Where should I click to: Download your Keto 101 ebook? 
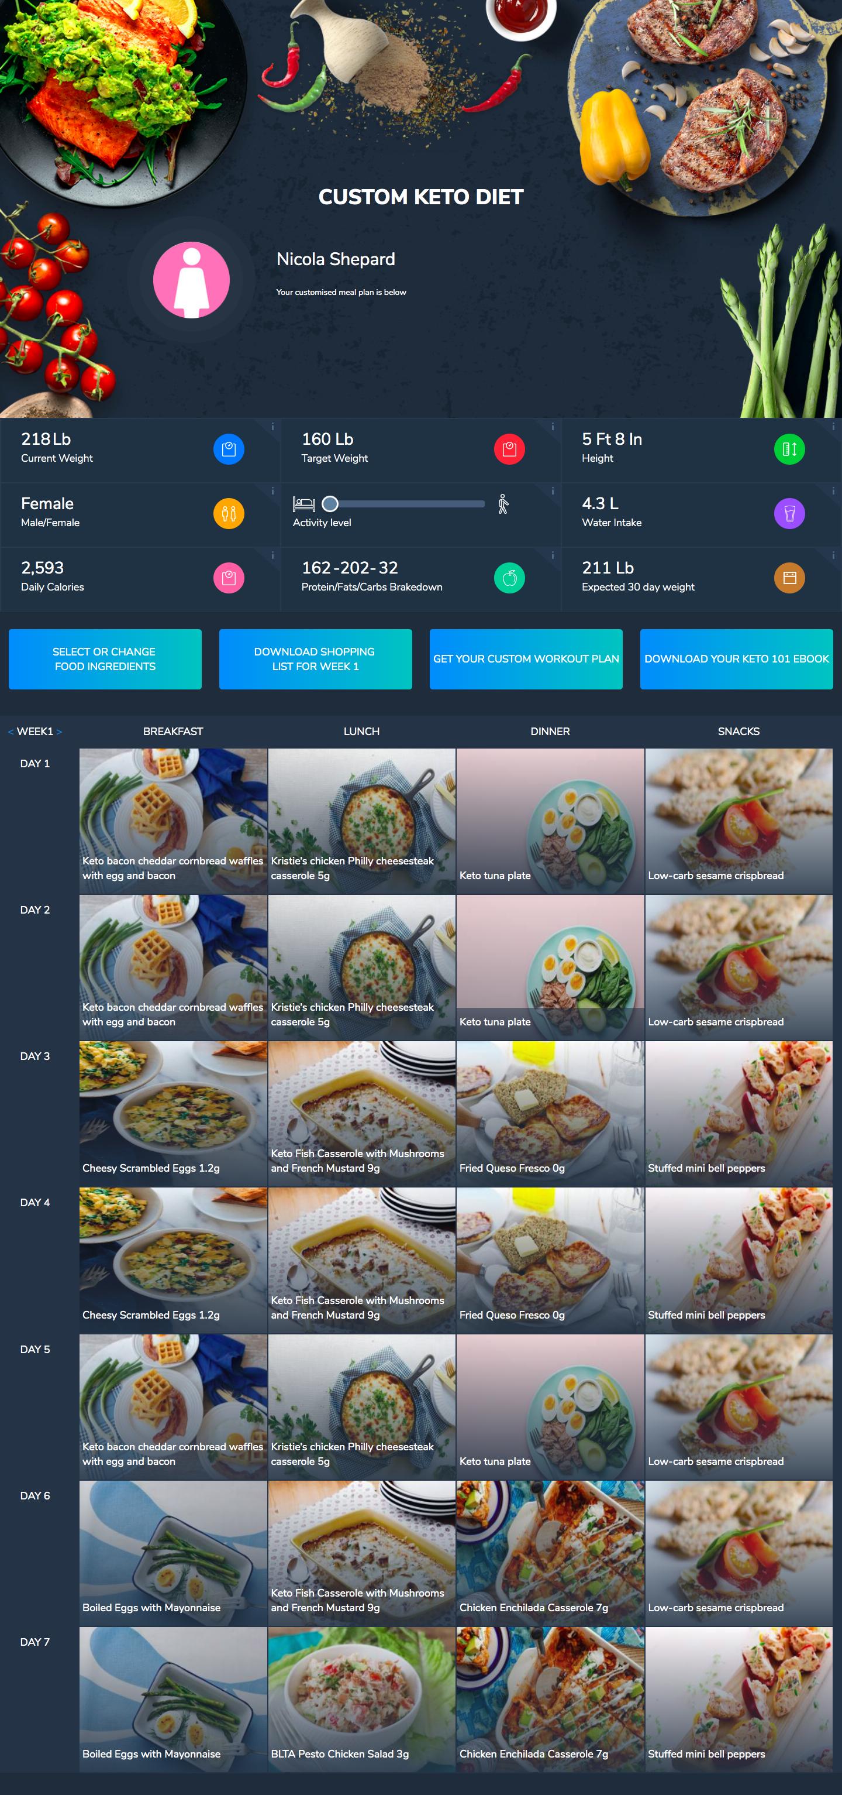pyautogui.click(x=736, y=659)
